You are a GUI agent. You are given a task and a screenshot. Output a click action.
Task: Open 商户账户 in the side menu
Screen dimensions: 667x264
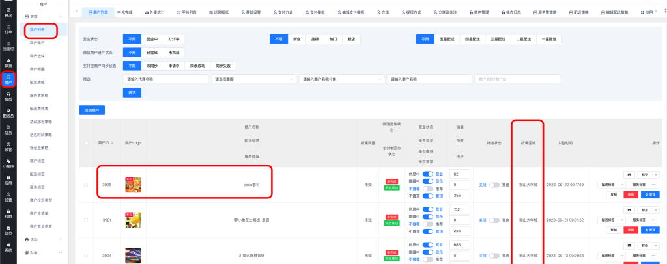tap(37, 42)
